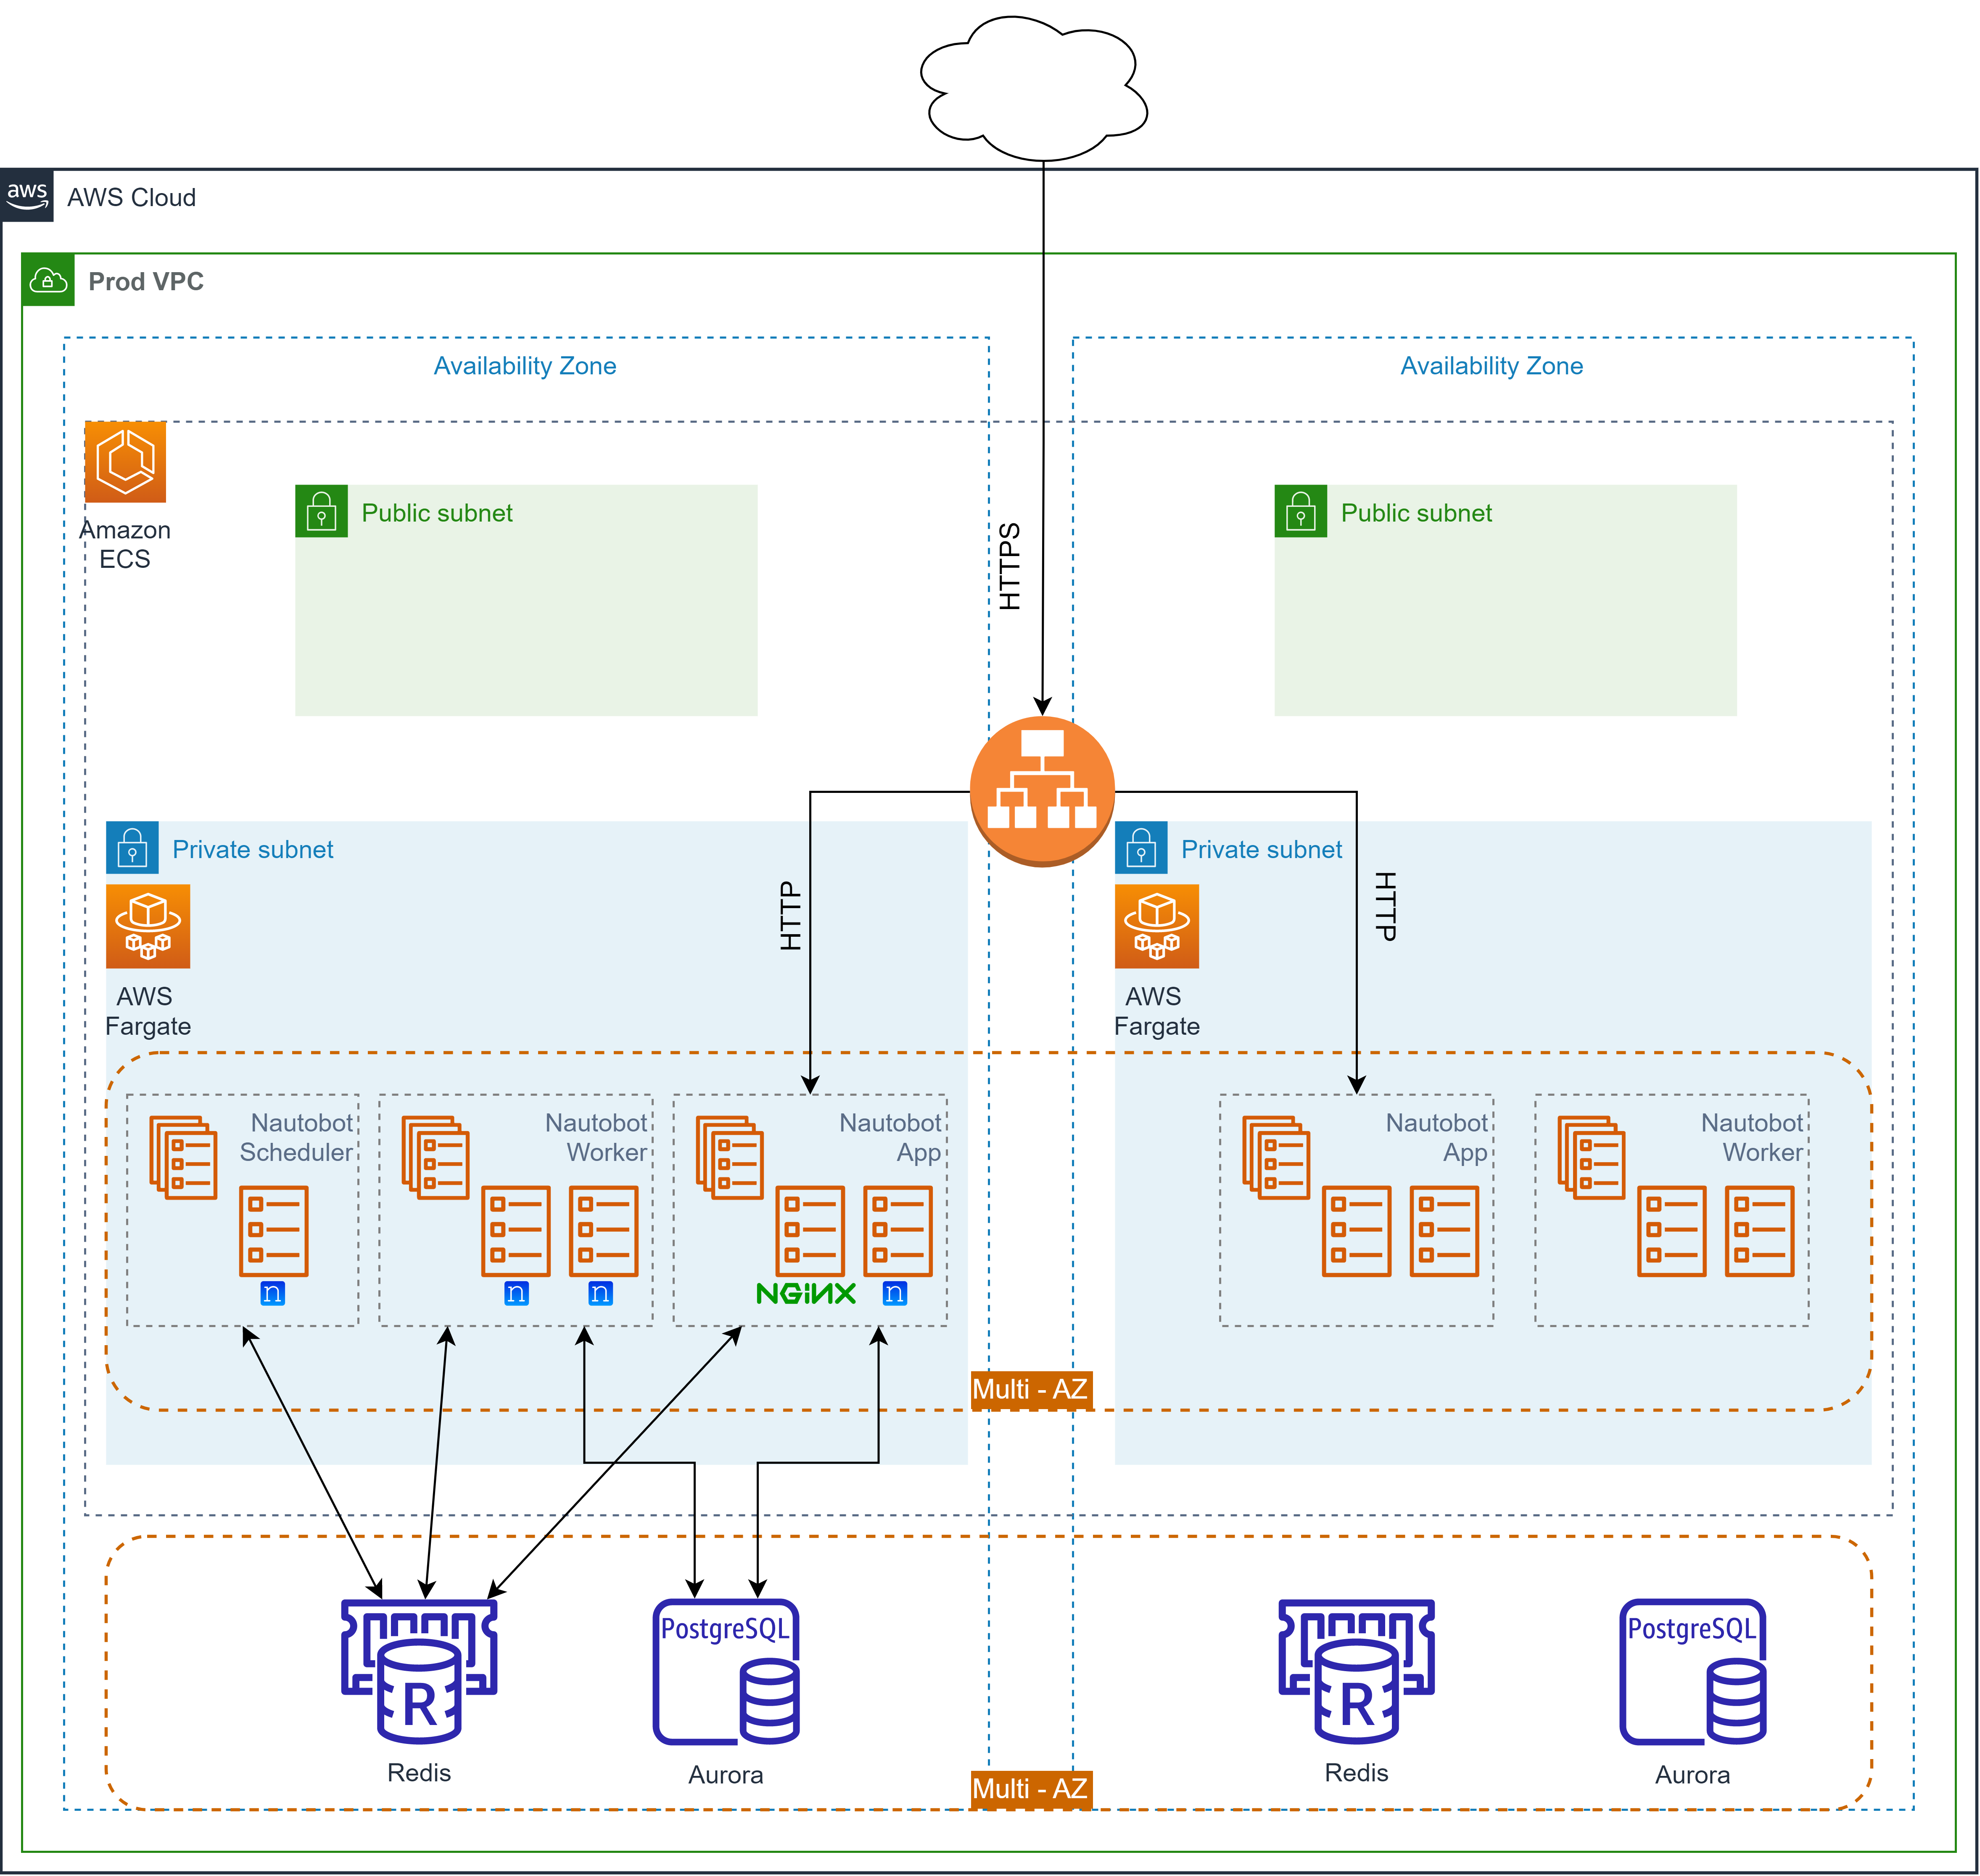The height and width of the screenshot is (1876, 1980).
Task: Click the internet cloud shape
Action: (x=1033, y=88)
